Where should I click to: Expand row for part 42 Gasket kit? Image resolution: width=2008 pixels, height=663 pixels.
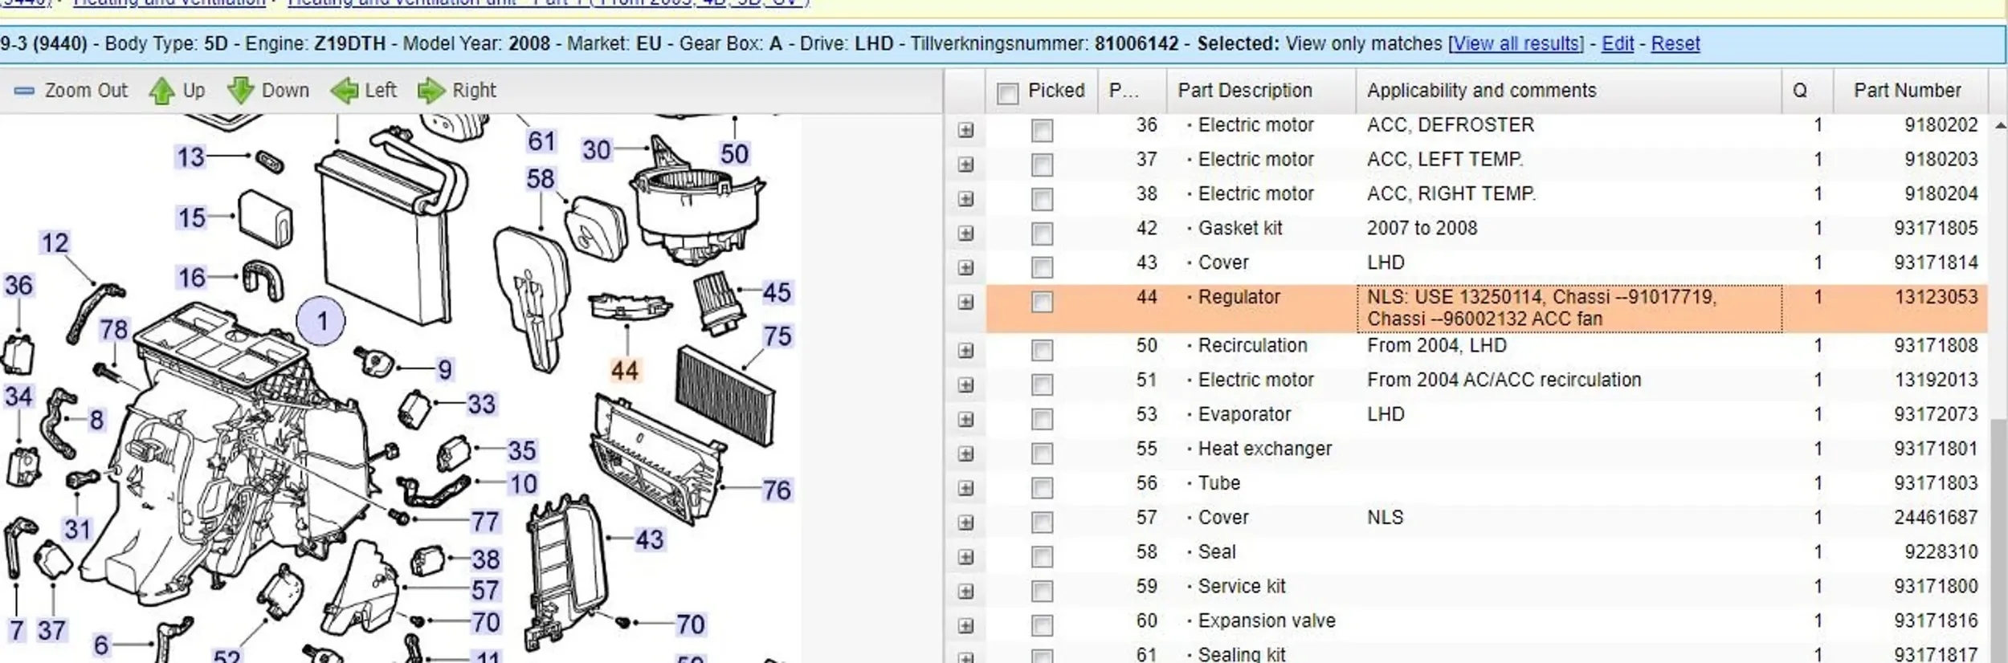[965, 234]
